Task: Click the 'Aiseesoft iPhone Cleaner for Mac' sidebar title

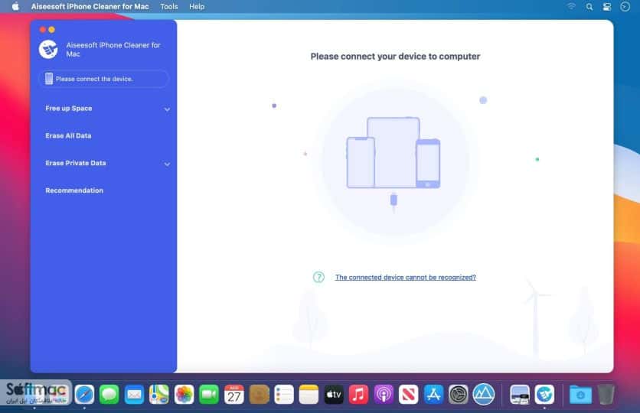Action: pos(113,50)
